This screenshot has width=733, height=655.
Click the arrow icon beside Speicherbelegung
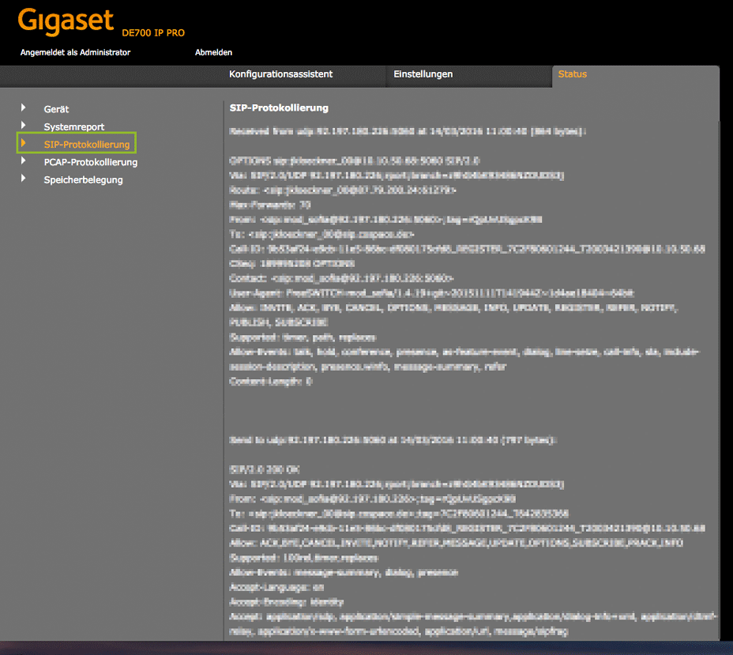(24, 179)
